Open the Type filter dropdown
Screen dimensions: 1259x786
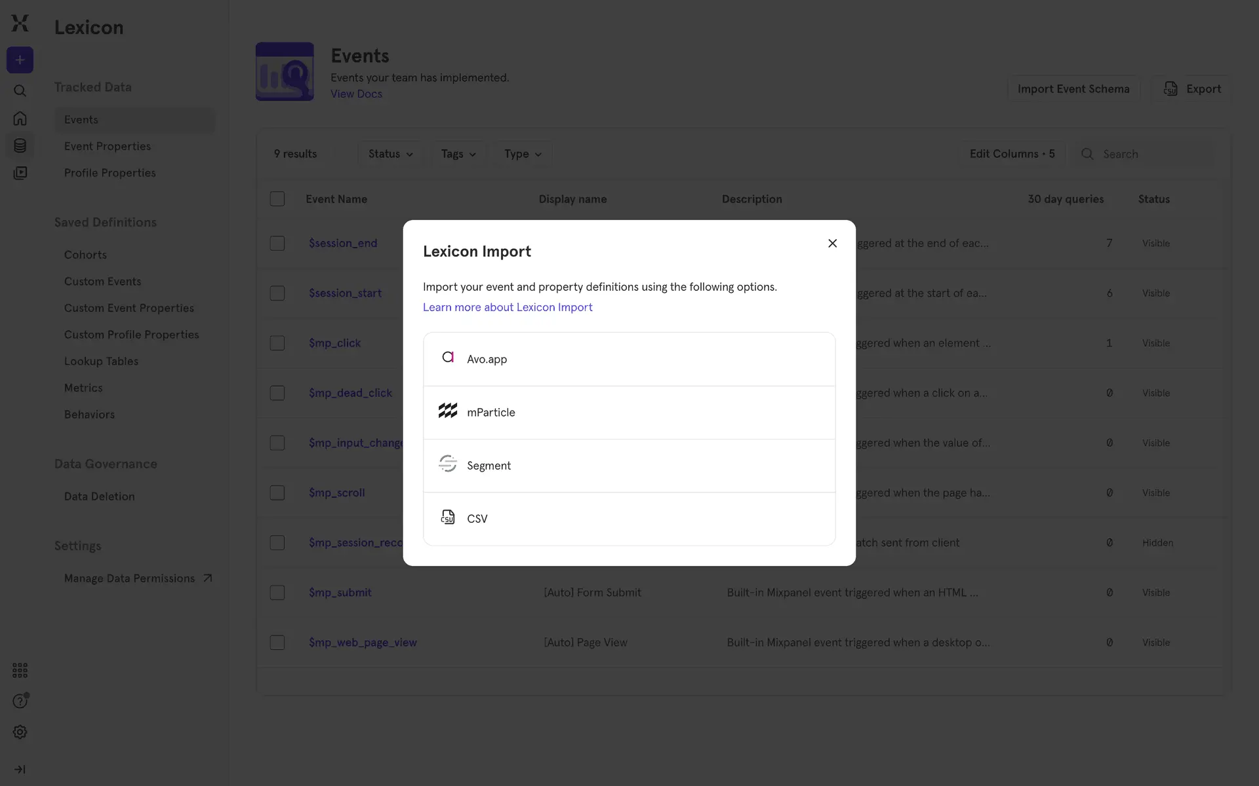(523, 154)
